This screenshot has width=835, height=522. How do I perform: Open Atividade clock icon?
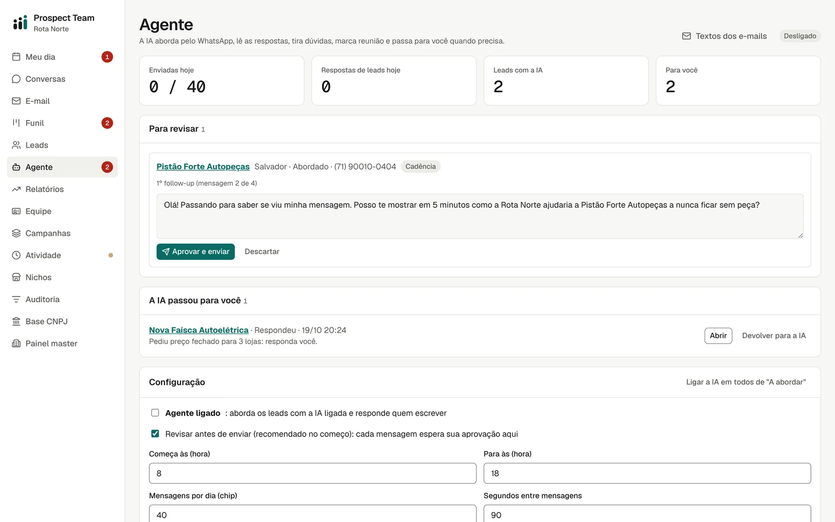click(x=16, y=255)
